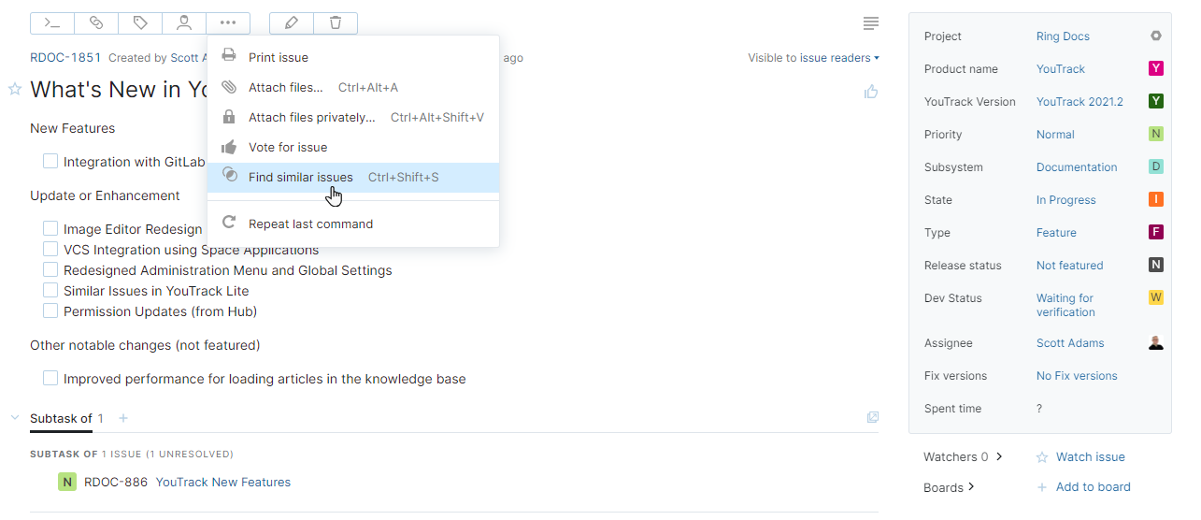
Task: Click the lock icon for private attach
Action: pyautogui.click(x=229, y=117)
